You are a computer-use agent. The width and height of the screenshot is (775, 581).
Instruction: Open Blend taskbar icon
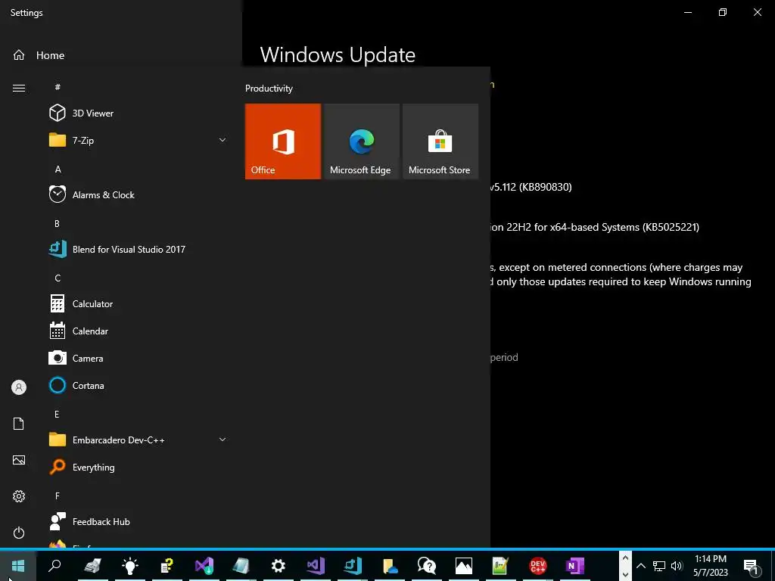[353, 566]
